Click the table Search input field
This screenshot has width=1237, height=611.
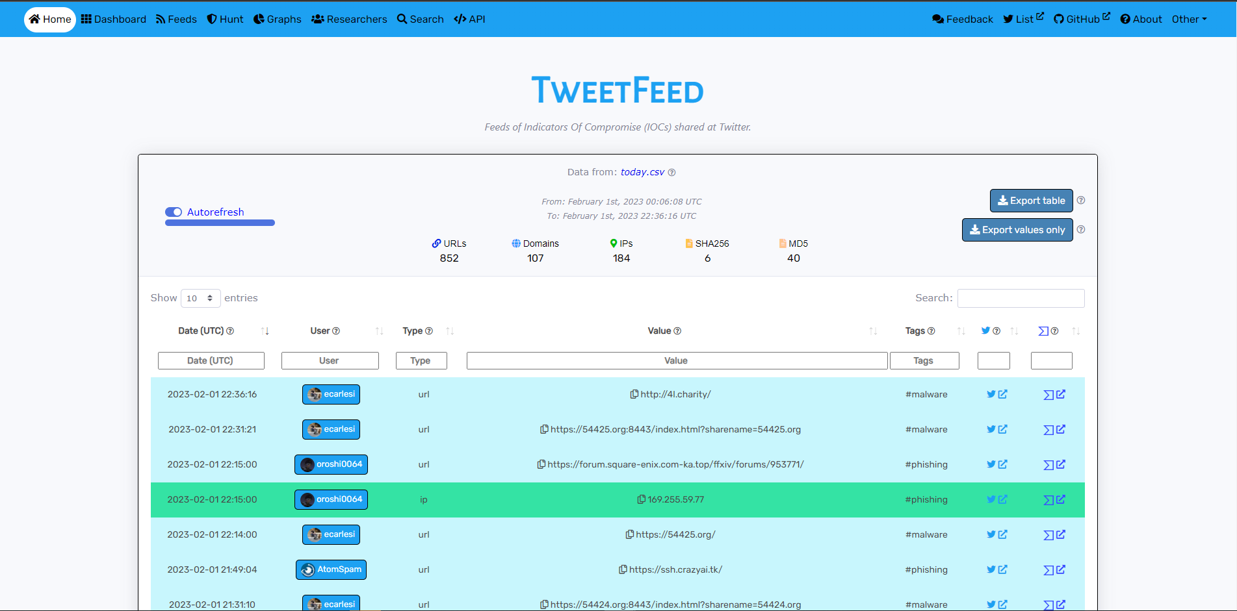(x=1021, y=298)
